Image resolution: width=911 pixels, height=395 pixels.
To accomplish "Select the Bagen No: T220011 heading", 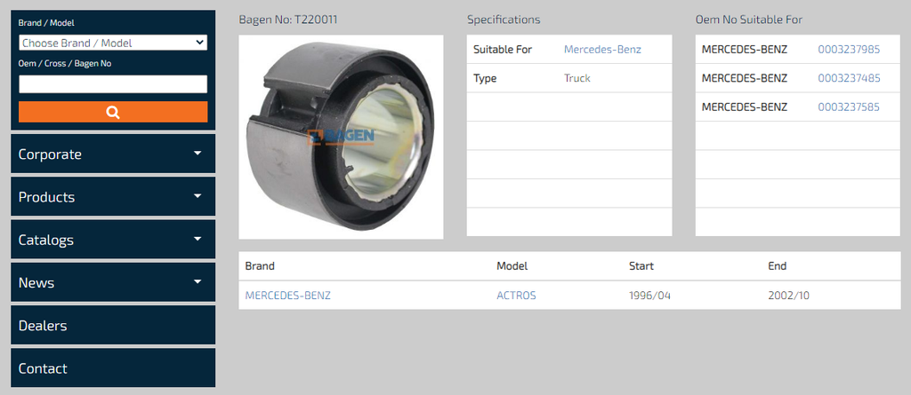I will pos(288,20).
